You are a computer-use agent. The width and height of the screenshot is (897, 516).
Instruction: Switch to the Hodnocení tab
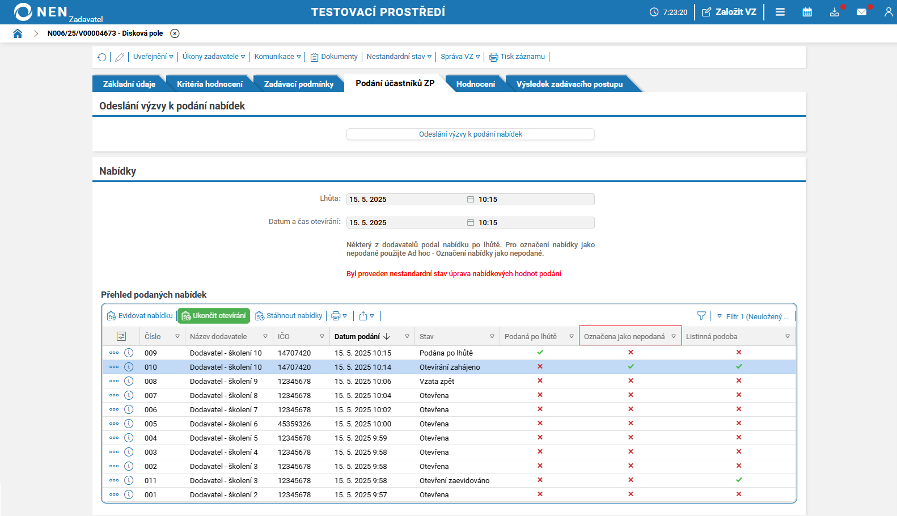click(x=475, y=84)
